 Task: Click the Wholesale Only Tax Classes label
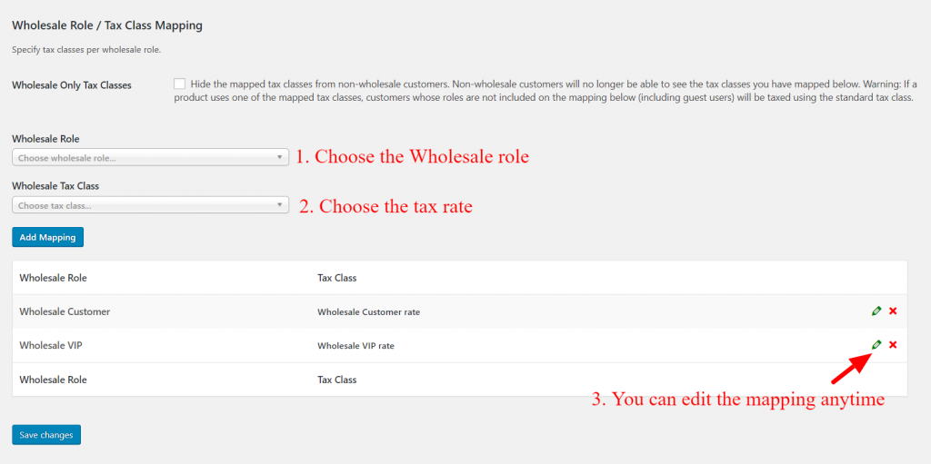point(71,85)
